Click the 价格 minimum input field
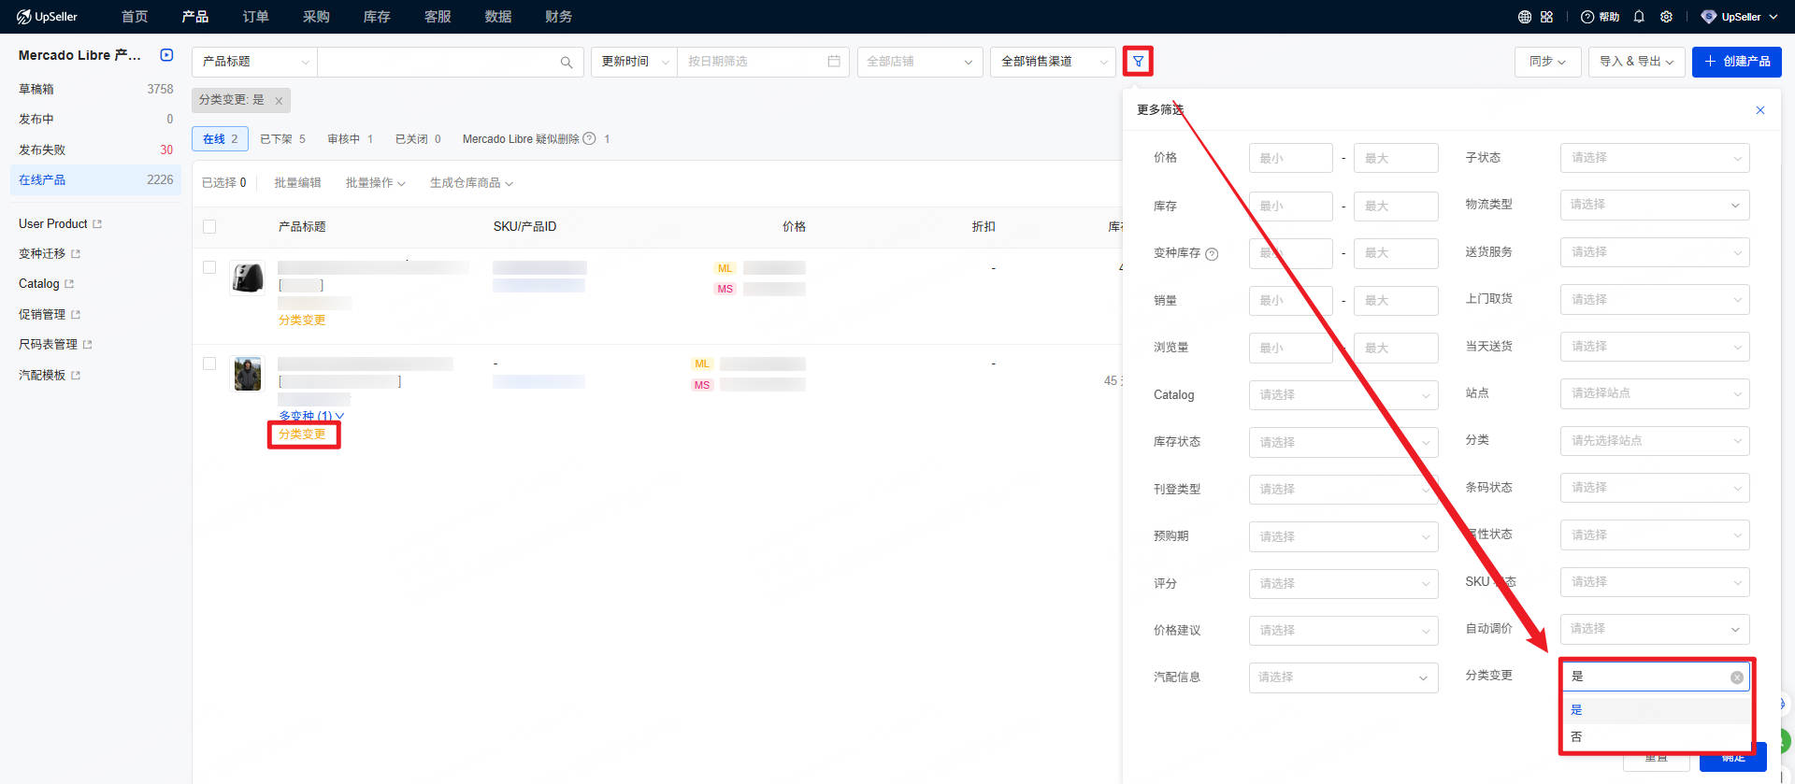This screenshot has height=784, width=1795. click(1290, 159)
